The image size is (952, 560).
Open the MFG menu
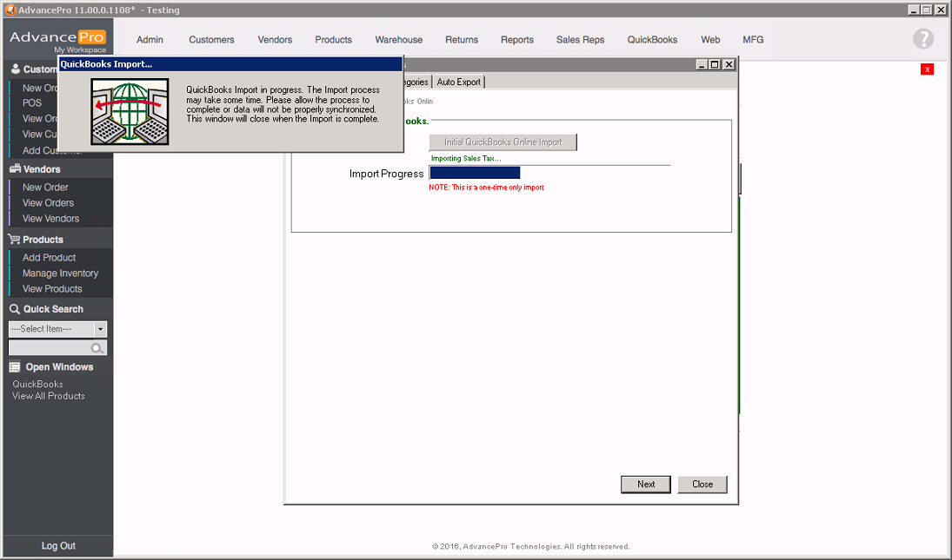pyautogui.click(x=753, y=39)
